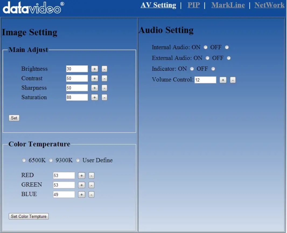
Task: Turn Indicator ON
Action: point(192,69)
